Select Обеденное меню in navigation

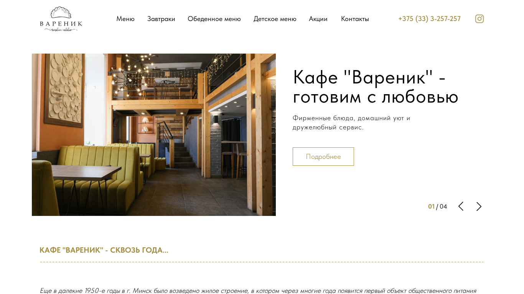pyautogui.click(x=214, y=19)
